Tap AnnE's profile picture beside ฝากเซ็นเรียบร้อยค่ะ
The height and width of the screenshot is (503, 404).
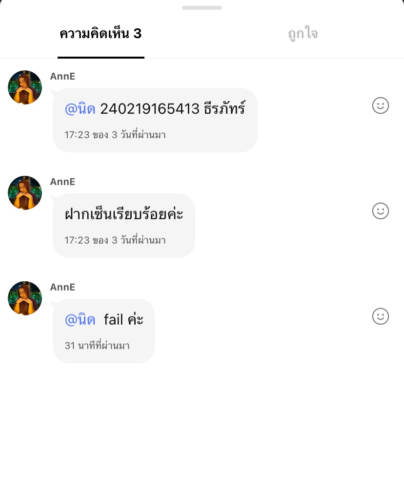pyautogui.click(x=25, y=193)
